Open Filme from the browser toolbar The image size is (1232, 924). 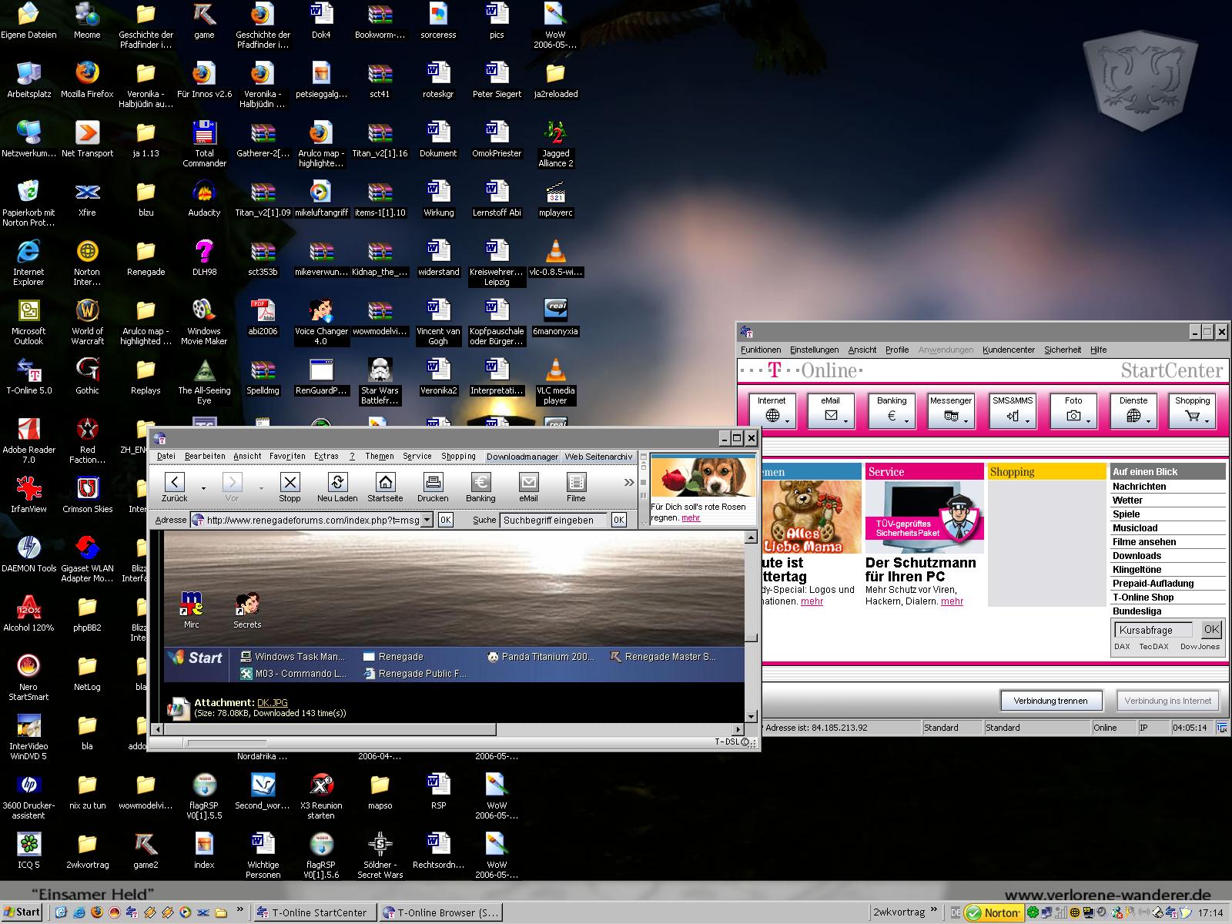[x=576, y=483]
